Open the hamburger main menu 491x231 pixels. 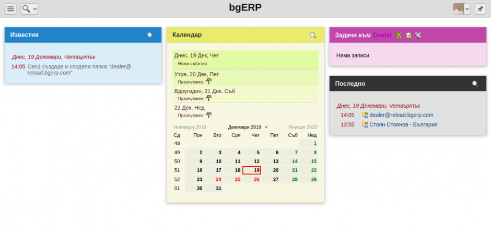[10, 9]
